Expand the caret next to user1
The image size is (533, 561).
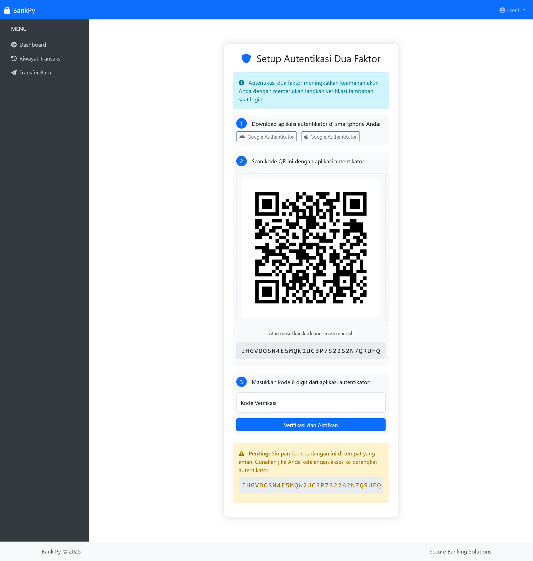(524, 10)
